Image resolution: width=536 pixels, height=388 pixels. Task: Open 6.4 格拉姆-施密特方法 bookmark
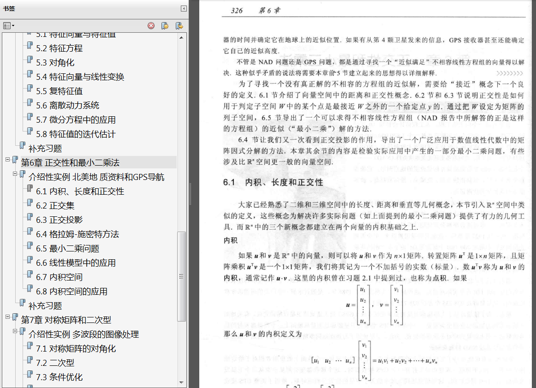[x=77, y=234]
